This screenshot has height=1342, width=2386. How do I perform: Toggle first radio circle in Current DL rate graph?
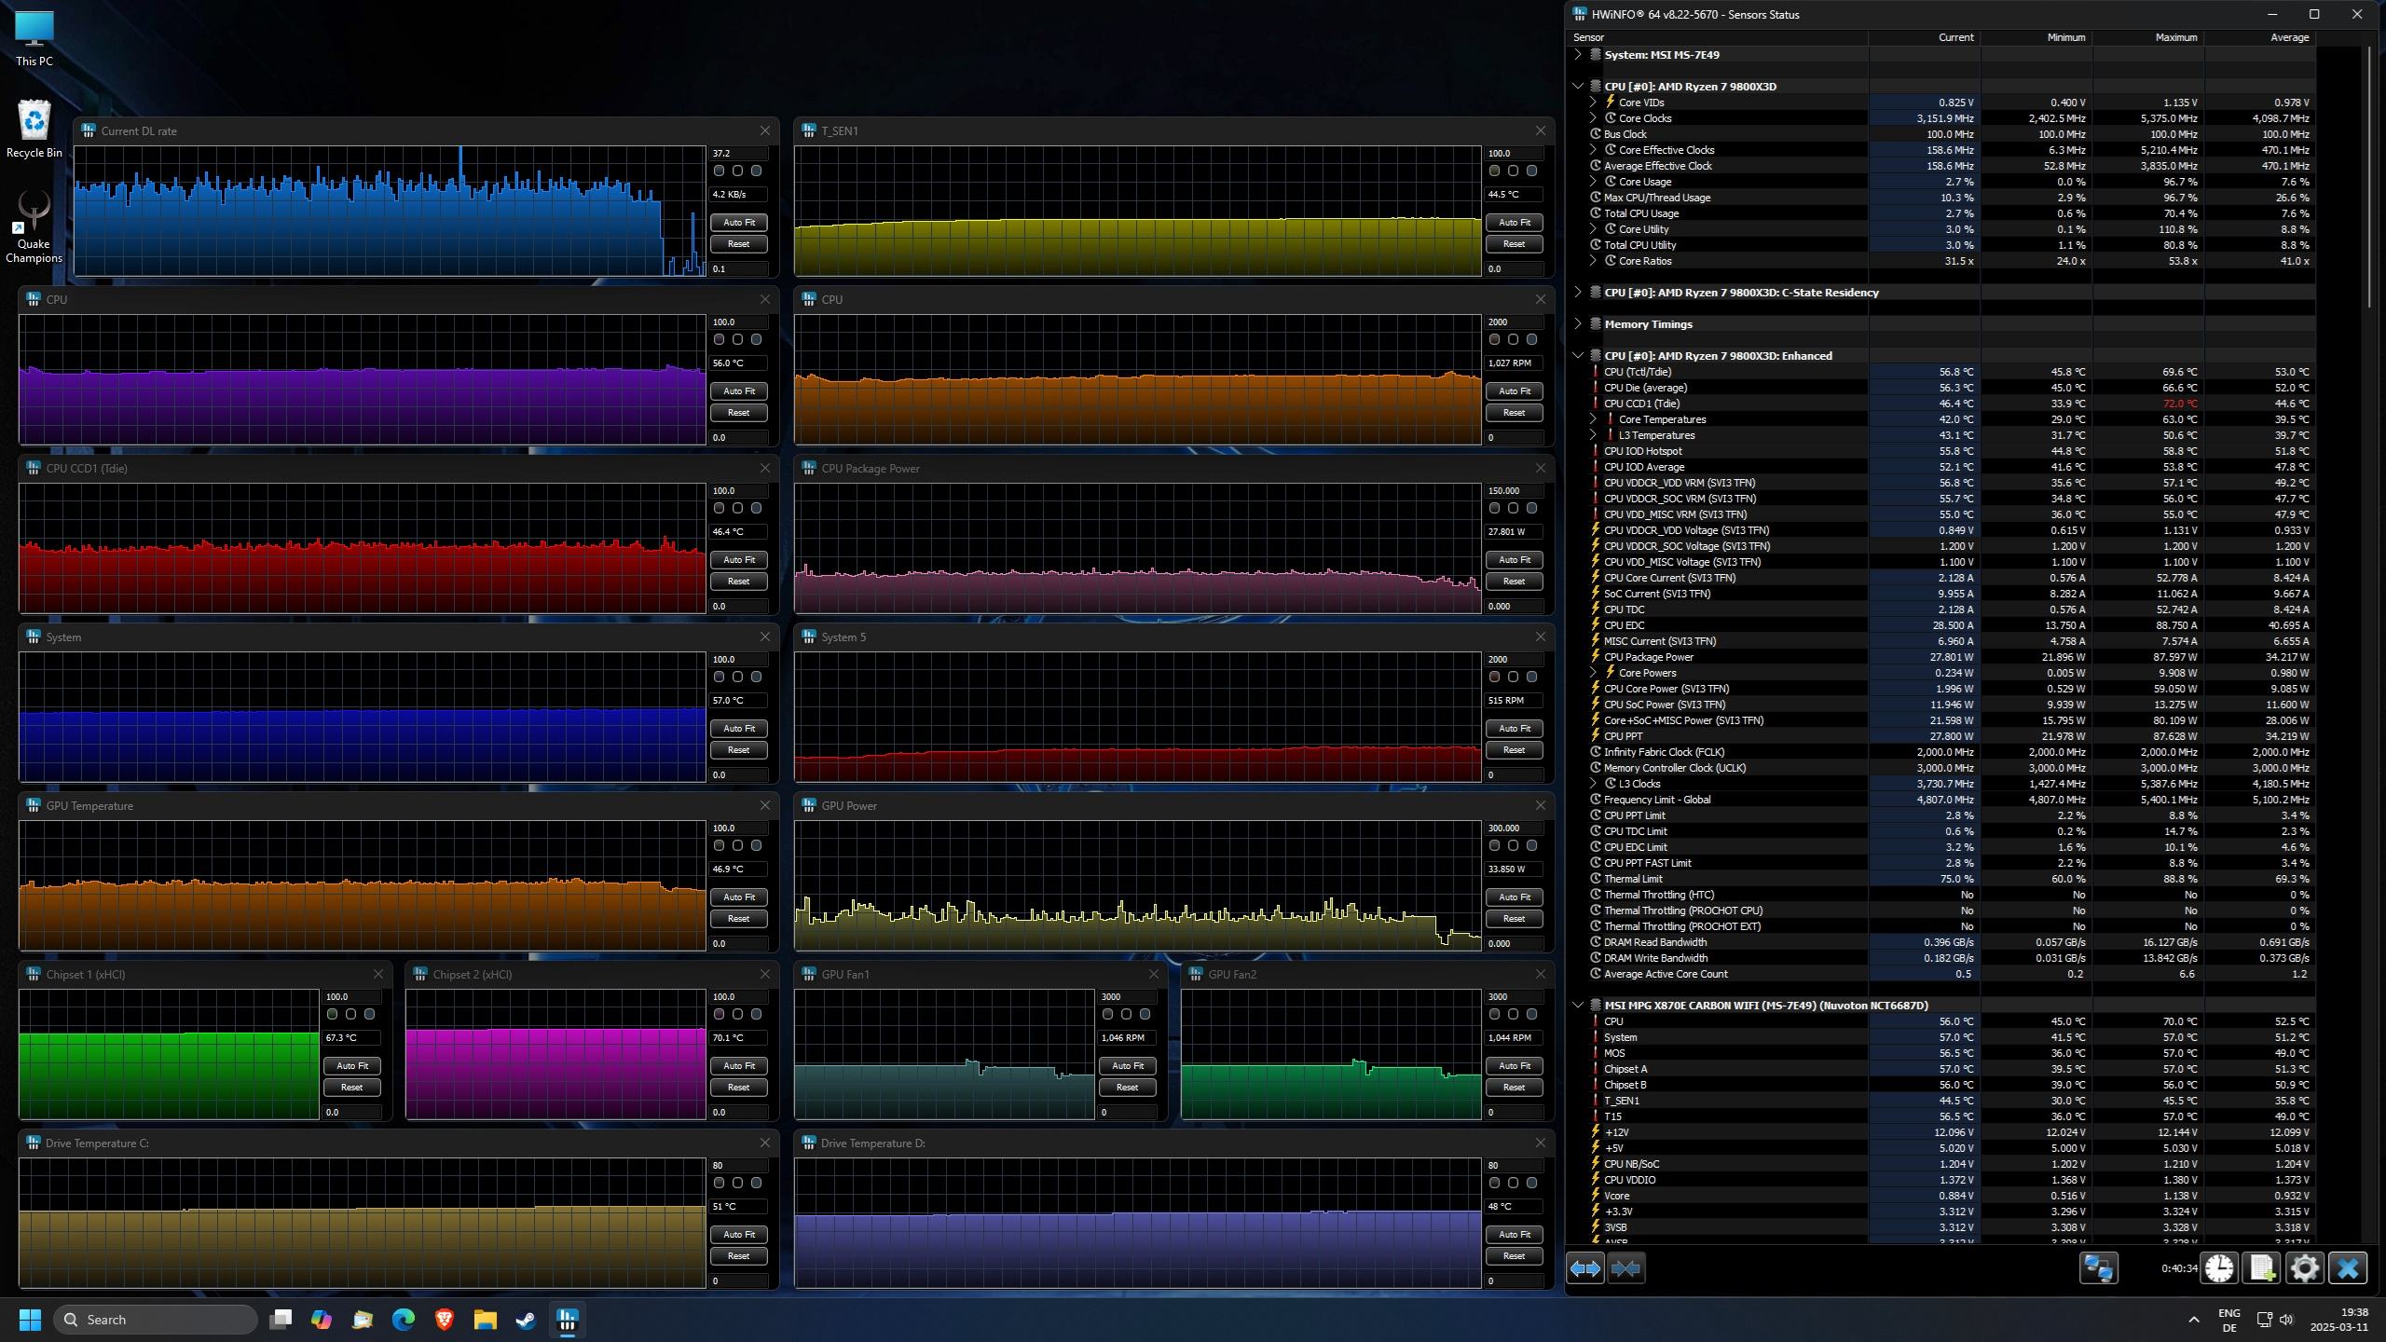[x=719, y=171]
